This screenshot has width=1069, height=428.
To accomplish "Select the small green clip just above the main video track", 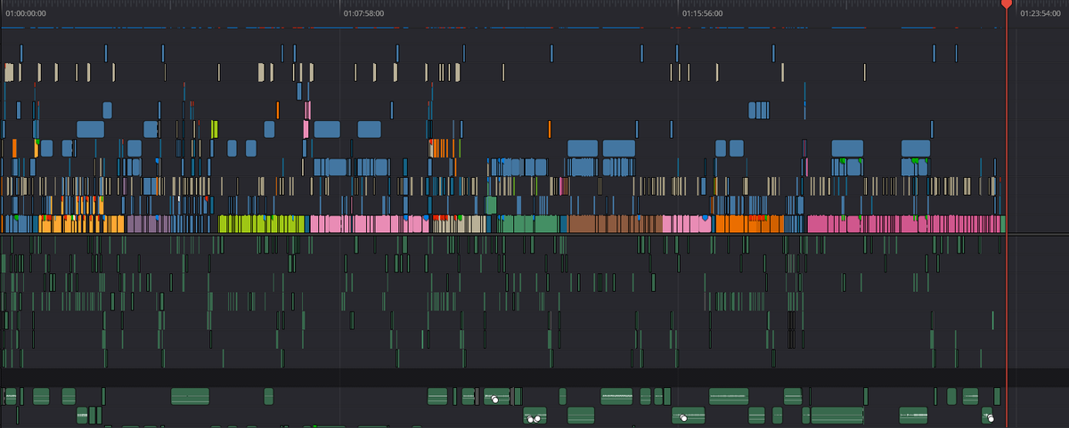I will [x=491, y=205].
